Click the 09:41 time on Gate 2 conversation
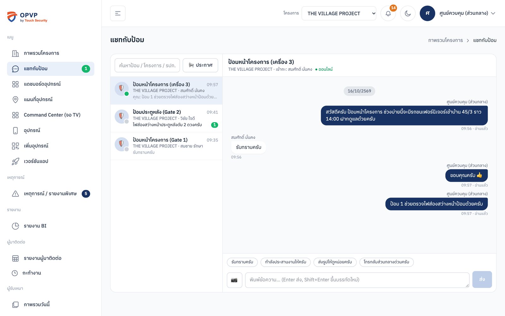505x316 pixels. (212, 112)
